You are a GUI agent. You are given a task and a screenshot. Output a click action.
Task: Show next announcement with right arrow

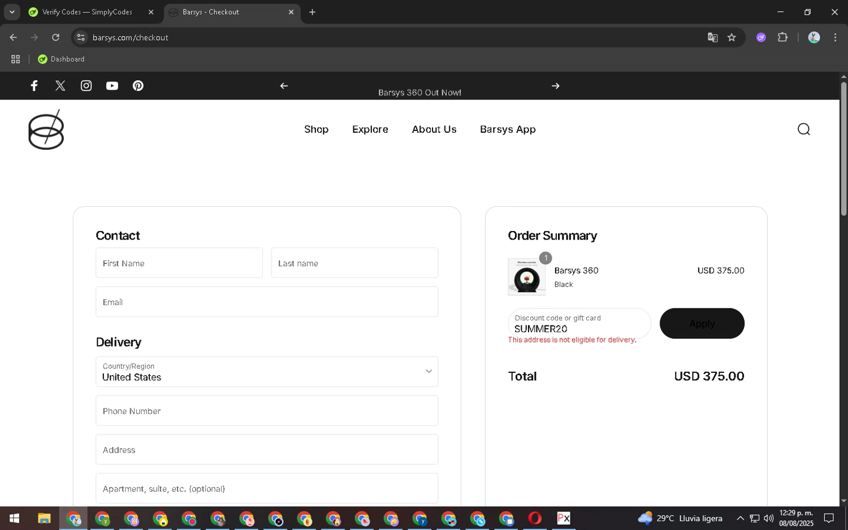coord(555,86)
